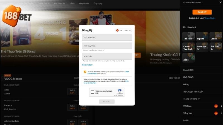Click XEM TẤT CẢ link

(x=174, y=78)
